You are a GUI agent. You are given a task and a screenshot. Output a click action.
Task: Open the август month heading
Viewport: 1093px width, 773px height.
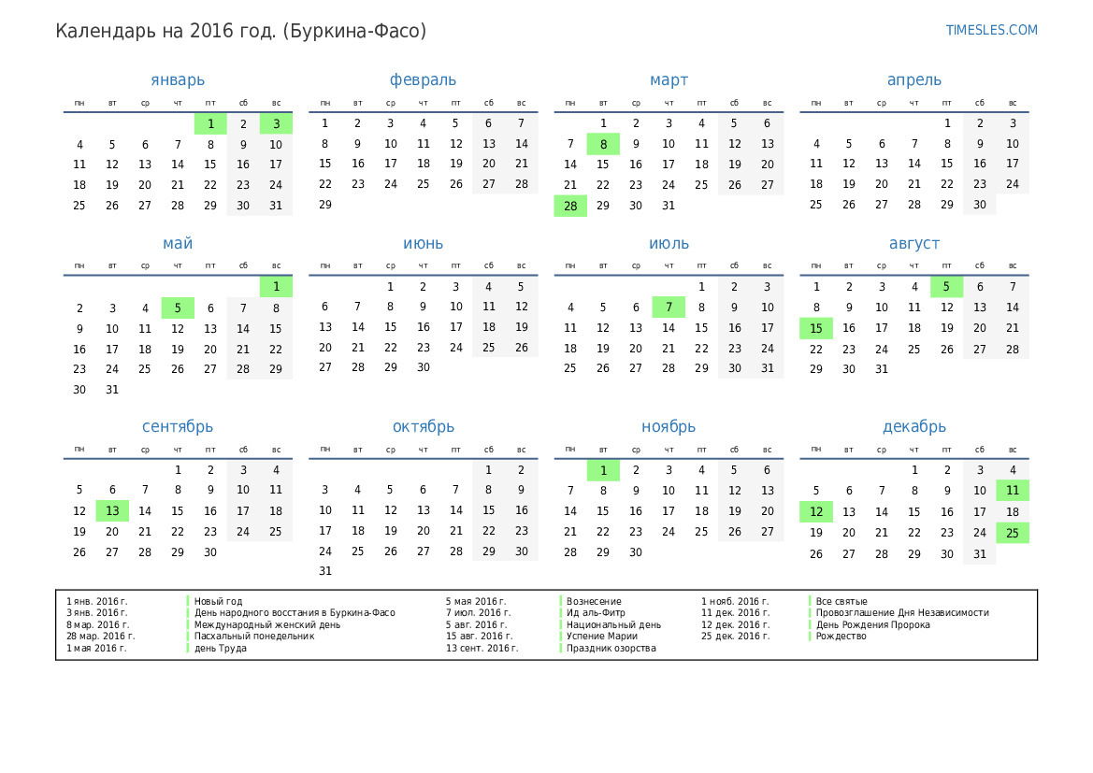pos(913,243)
